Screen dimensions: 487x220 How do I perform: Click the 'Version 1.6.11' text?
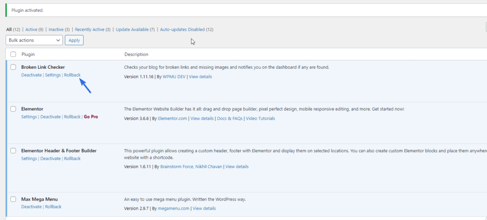tap(138, 167)
